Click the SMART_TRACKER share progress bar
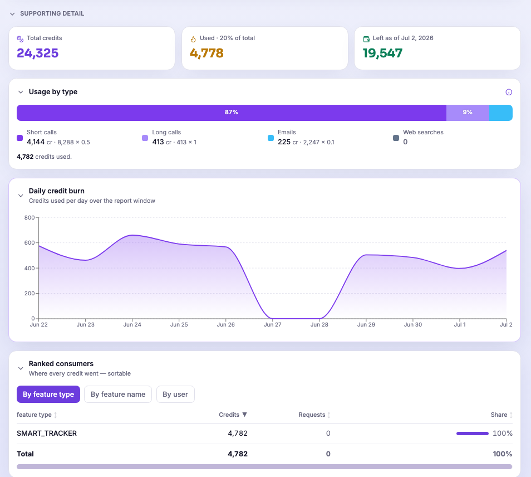531x477 pixels. tap(473, 434)
